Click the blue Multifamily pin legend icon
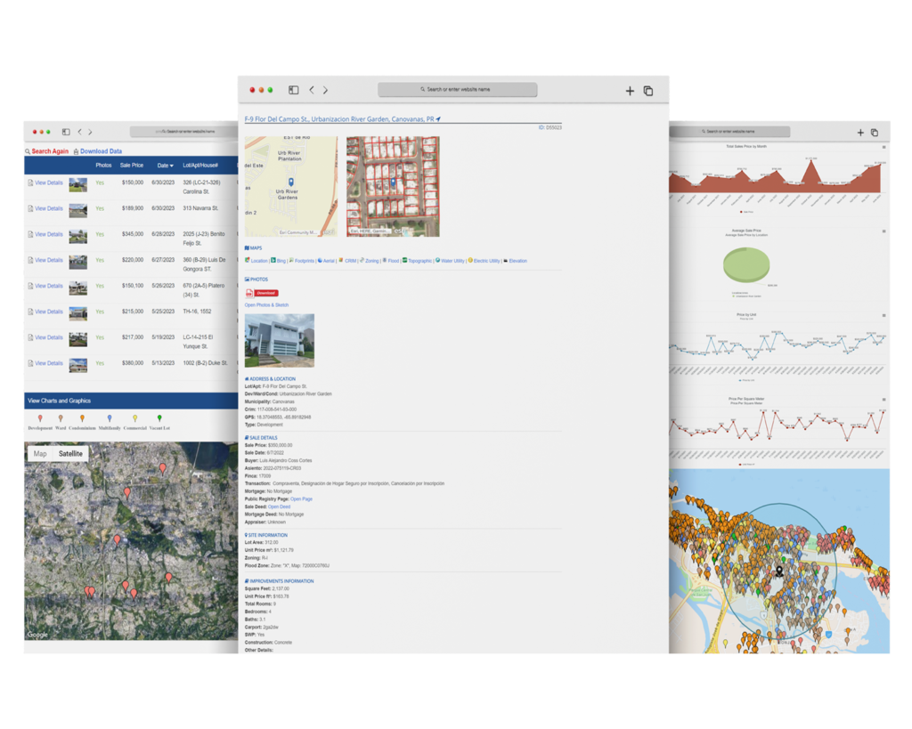Viewport: 912px width, 729px height. coord(110,417)
